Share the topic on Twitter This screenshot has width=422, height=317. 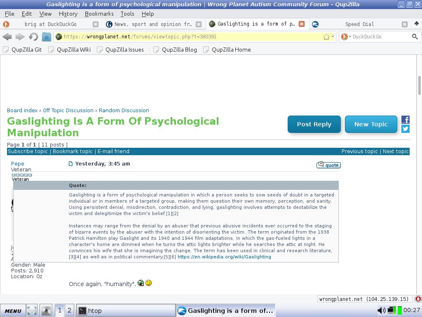point(406,129)
